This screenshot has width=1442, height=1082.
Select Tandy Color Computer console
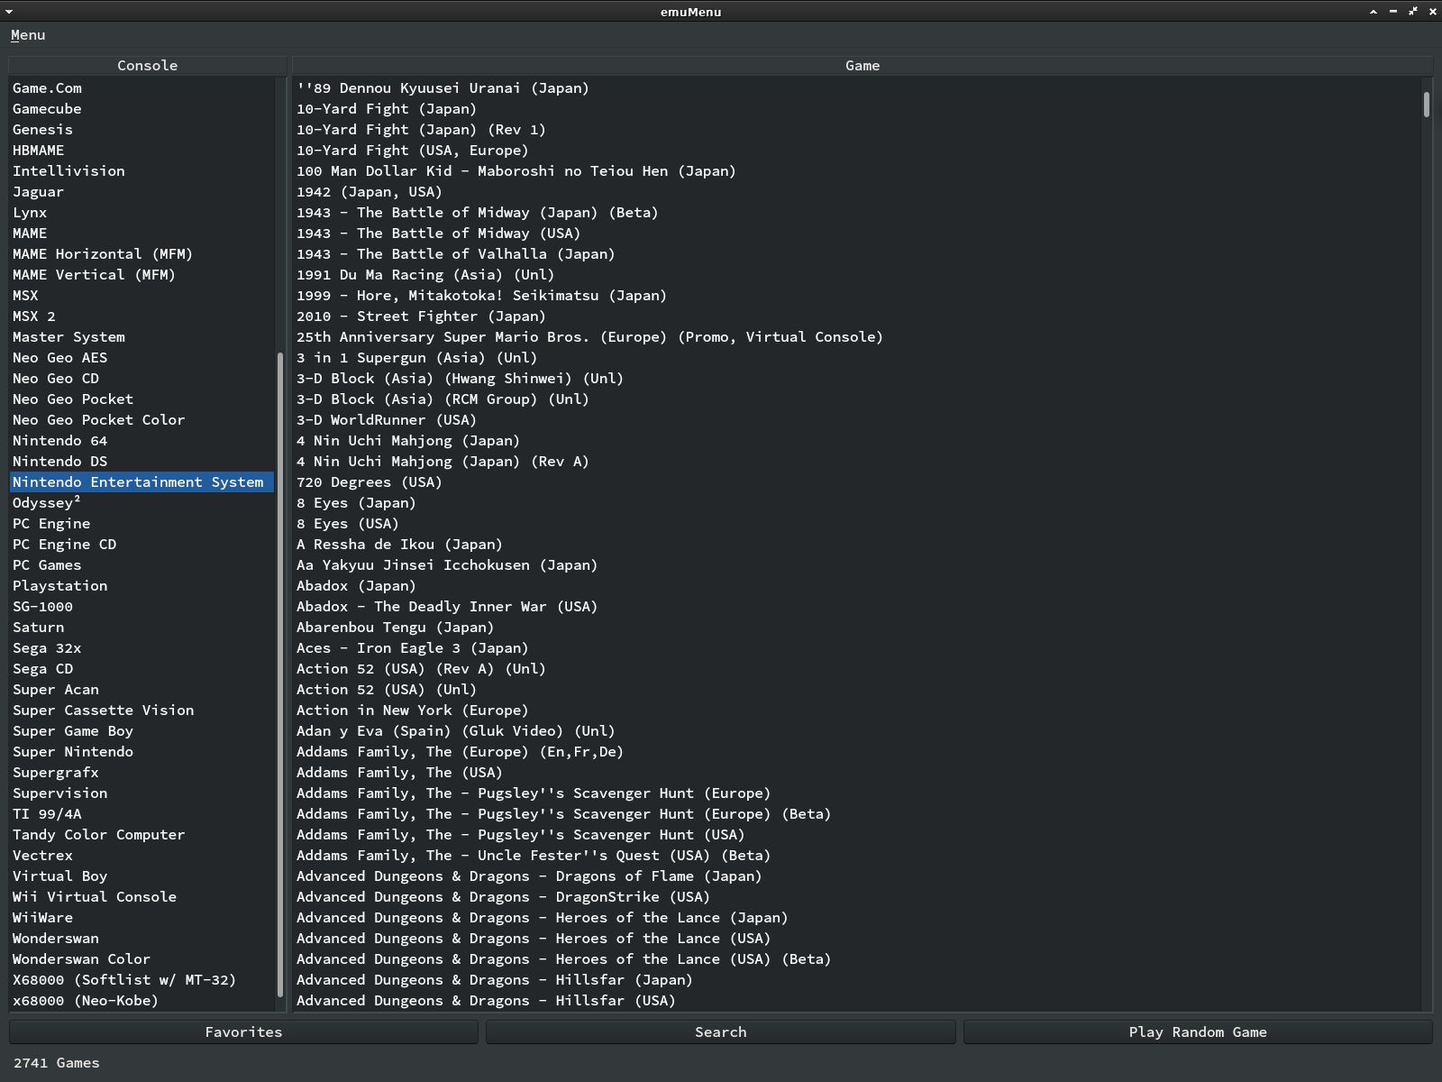pyautogui.click(x=141, y=835)
